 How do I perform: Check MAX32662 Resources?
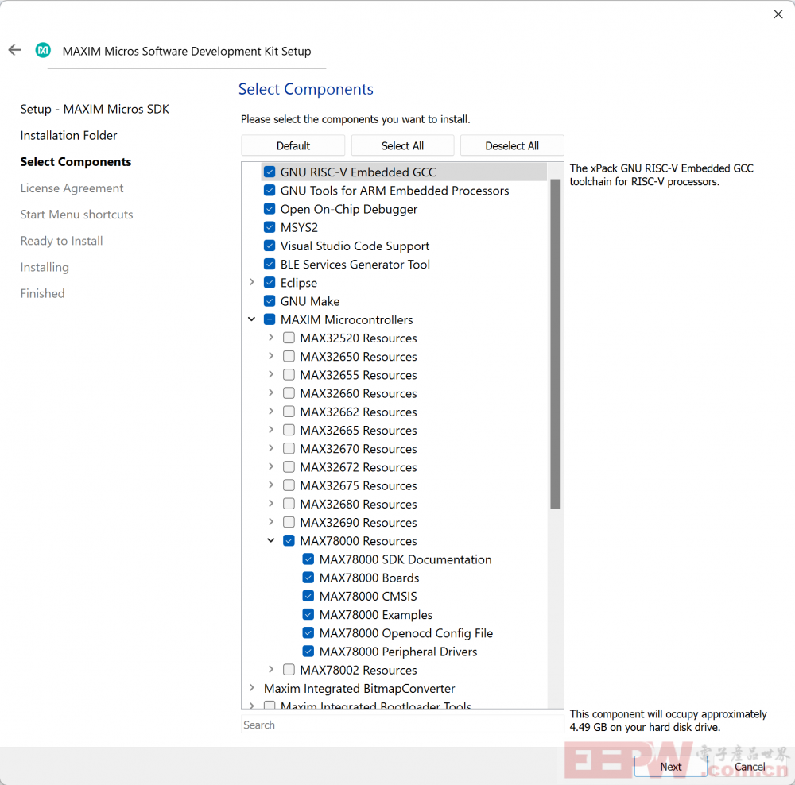[x=289, y=412]
